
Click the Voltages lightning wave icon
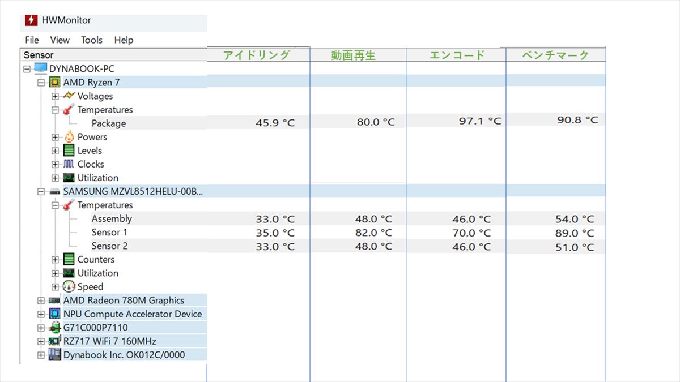click(x=69, y=96)
